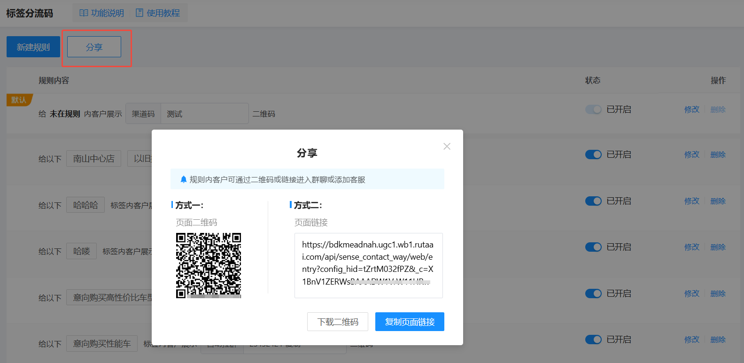Click the 操作 column header

[x=718, y=80]
